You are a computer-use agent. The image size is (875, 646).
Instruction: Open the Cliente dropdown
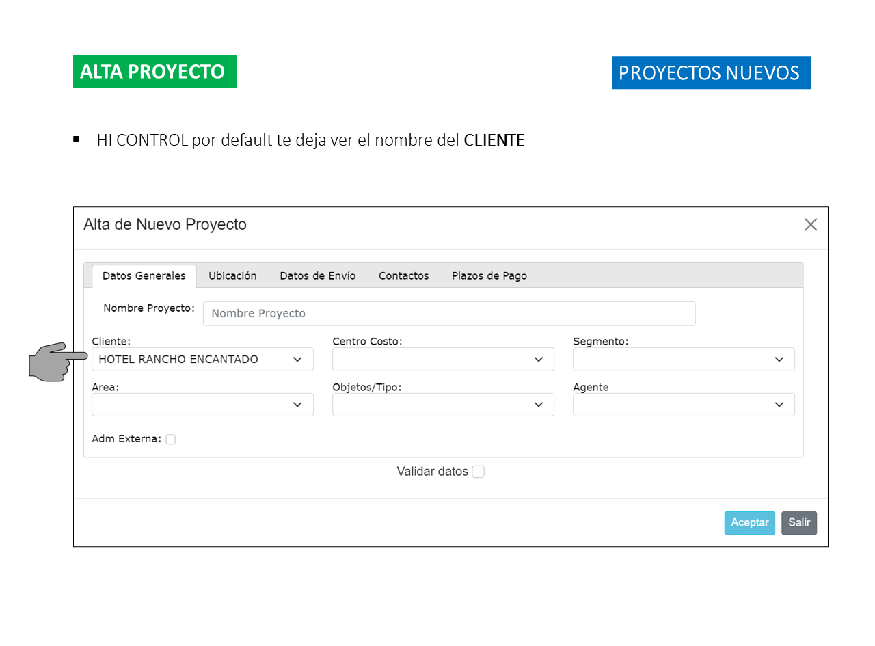202,360
